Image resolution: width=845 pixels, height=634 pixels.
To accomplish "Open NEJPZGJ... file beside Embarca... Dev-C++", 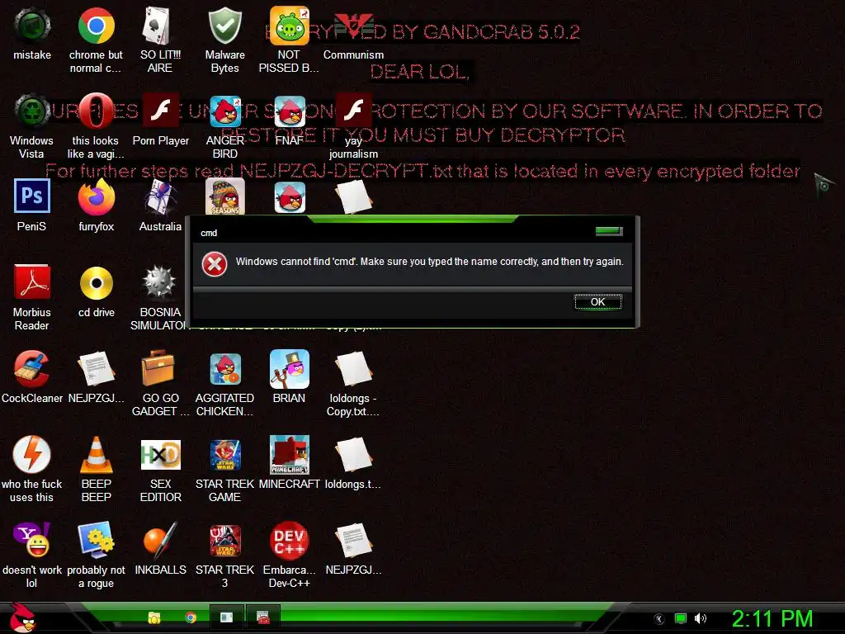I will [x=353, y=548].
